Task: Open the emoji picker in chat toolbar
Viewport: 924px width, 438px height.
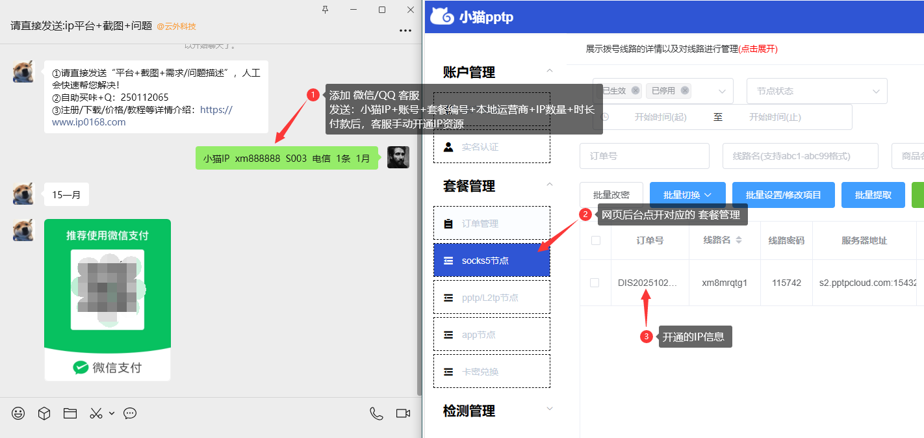Action: 18,413
